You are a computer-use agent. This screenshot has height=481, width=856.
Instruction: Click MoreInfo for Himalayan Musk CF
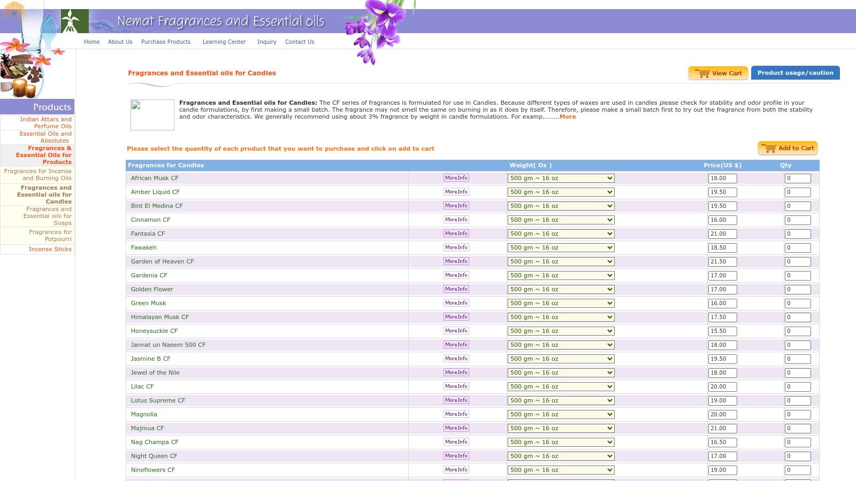(456, 317)
